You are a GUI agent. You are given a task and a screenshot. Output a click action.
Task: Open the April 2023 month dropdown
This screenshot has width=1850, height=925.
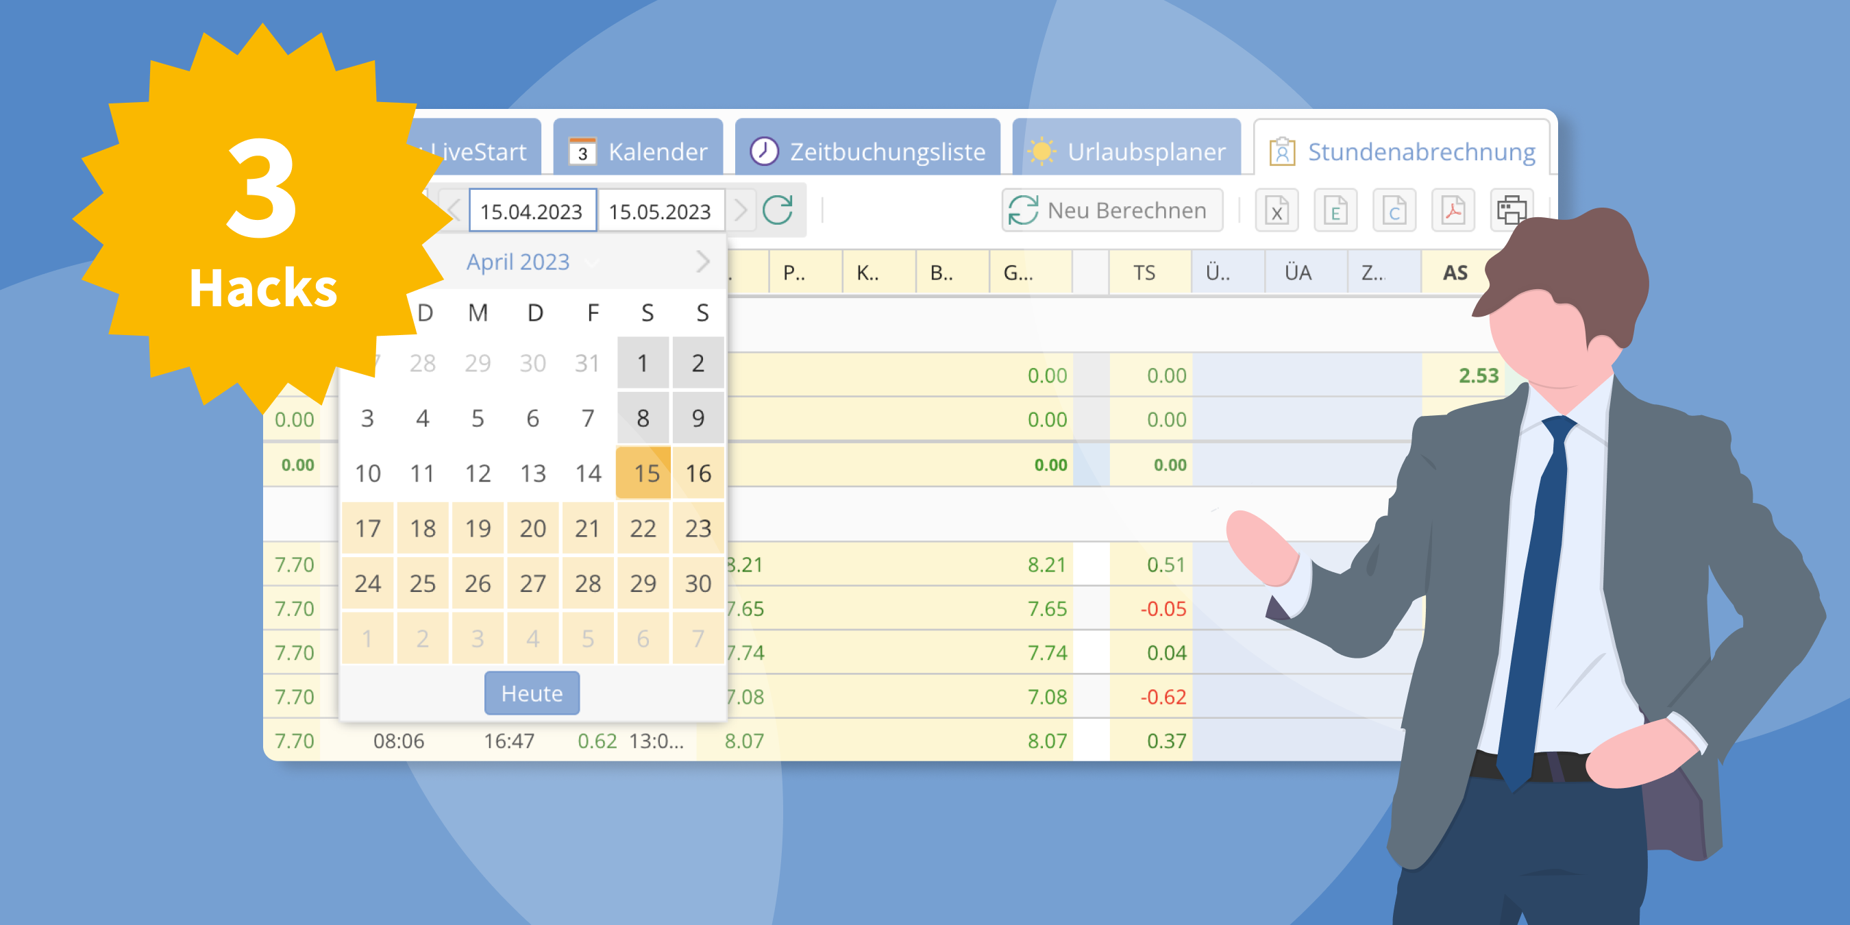[532, 262]
